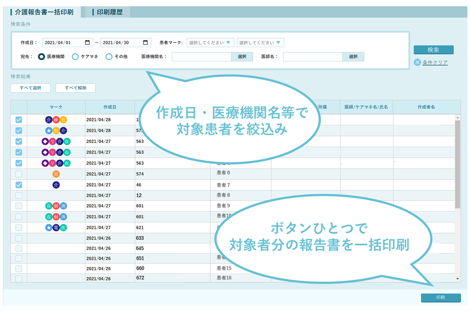The width and height of the screenshot is (470, 313).
Task: Click the 電 mark icon in row 621
Action: tap(56, 227)
